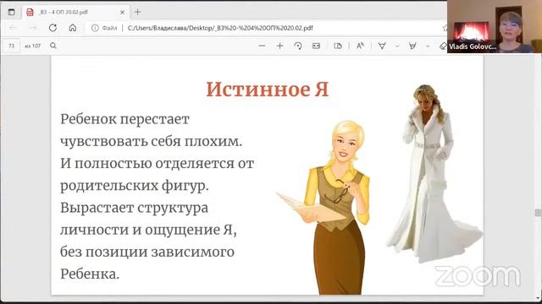Select the Draw pen tool
This screenshot has width=542, height=304.
point(382,46)
